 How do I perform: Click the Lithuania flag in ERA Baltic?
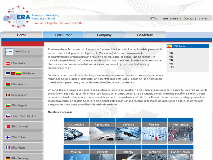[x=18, y=73]
